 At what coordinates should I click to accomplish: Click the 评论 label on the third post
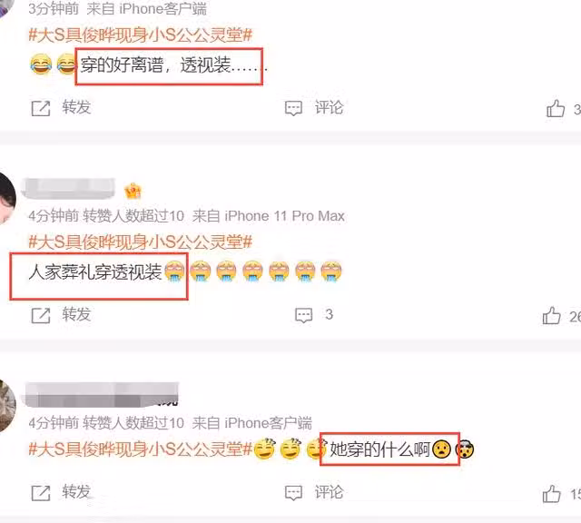(x=329, y=492)
